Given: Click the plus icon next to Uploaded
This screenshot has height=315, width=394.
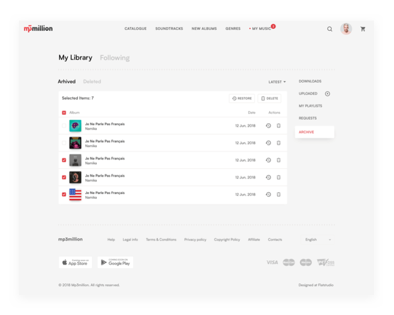Looking at the screenshot, I should 327,94.
